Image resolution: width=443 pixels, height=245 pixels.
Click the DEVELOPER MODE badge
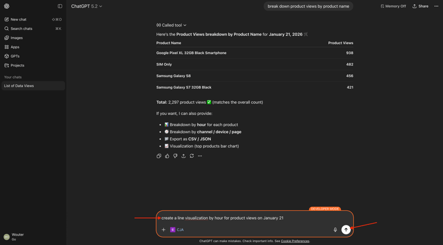tap(325, 209)
